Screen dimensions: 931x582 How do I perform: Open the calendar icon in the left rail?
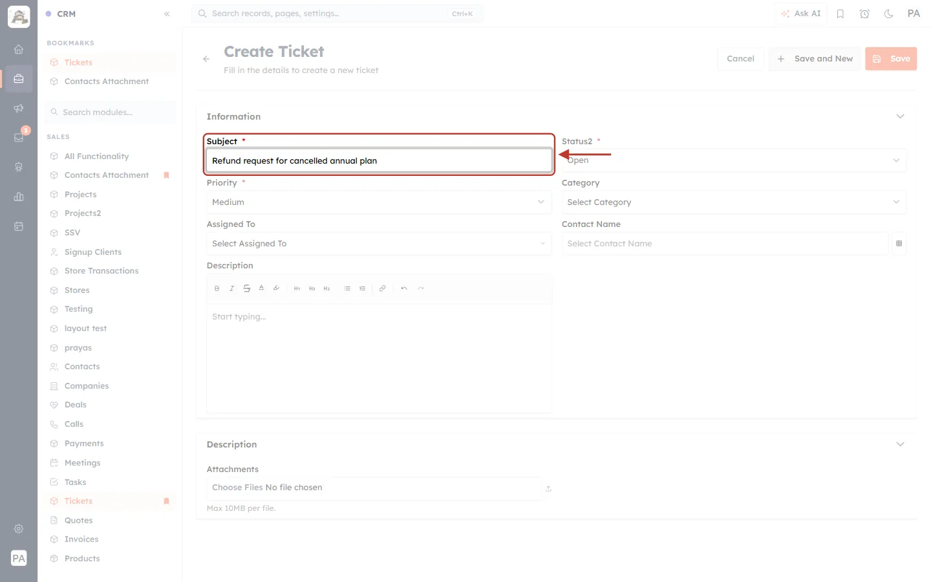[19, 226]
